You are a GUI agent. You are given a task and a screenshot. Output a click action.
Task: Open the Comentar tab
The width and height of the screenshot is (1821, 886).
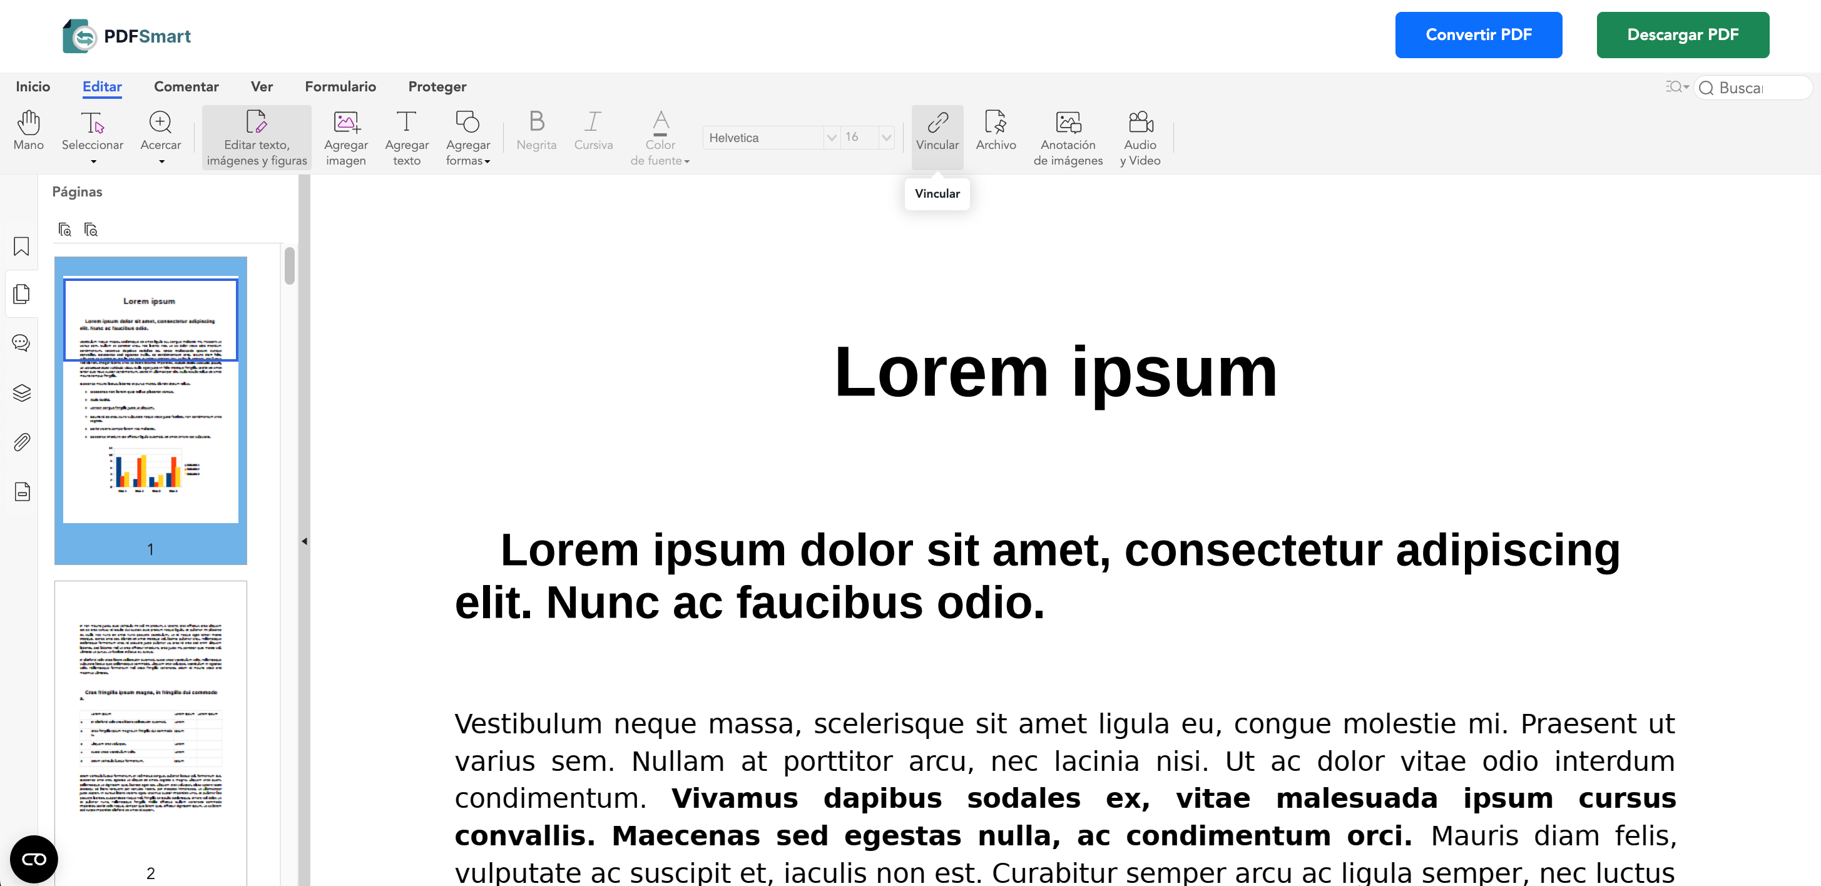[x=186, y=86]
